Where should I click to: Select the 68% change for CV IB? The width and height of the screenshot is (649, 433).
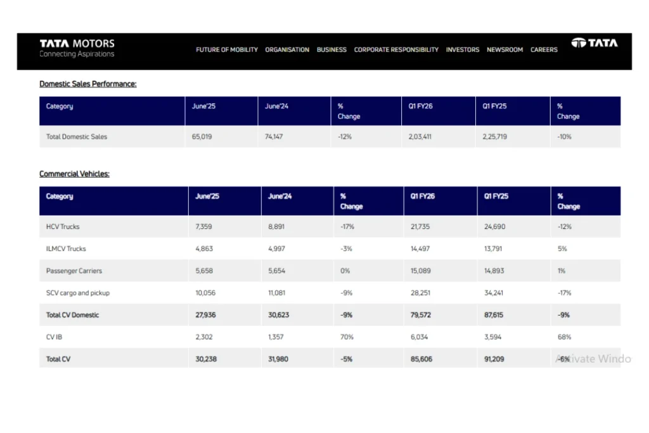pos(564,337)
